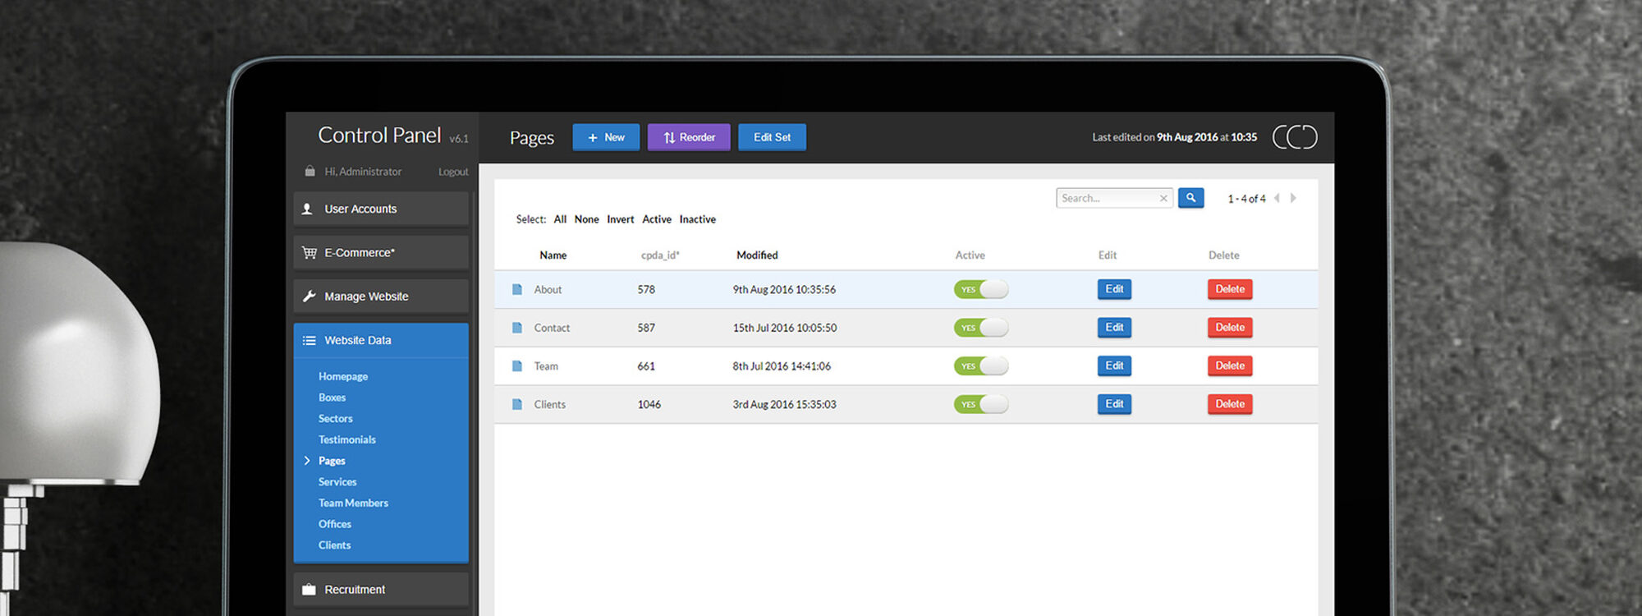The height and width of the screenshot is (616, 1642).
Task: Edit the About page
Action: coord(1114,289)
